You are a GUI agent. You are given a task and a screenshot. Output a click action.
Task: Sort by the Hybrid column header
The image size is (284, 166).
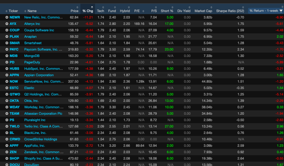coord(125,11)
